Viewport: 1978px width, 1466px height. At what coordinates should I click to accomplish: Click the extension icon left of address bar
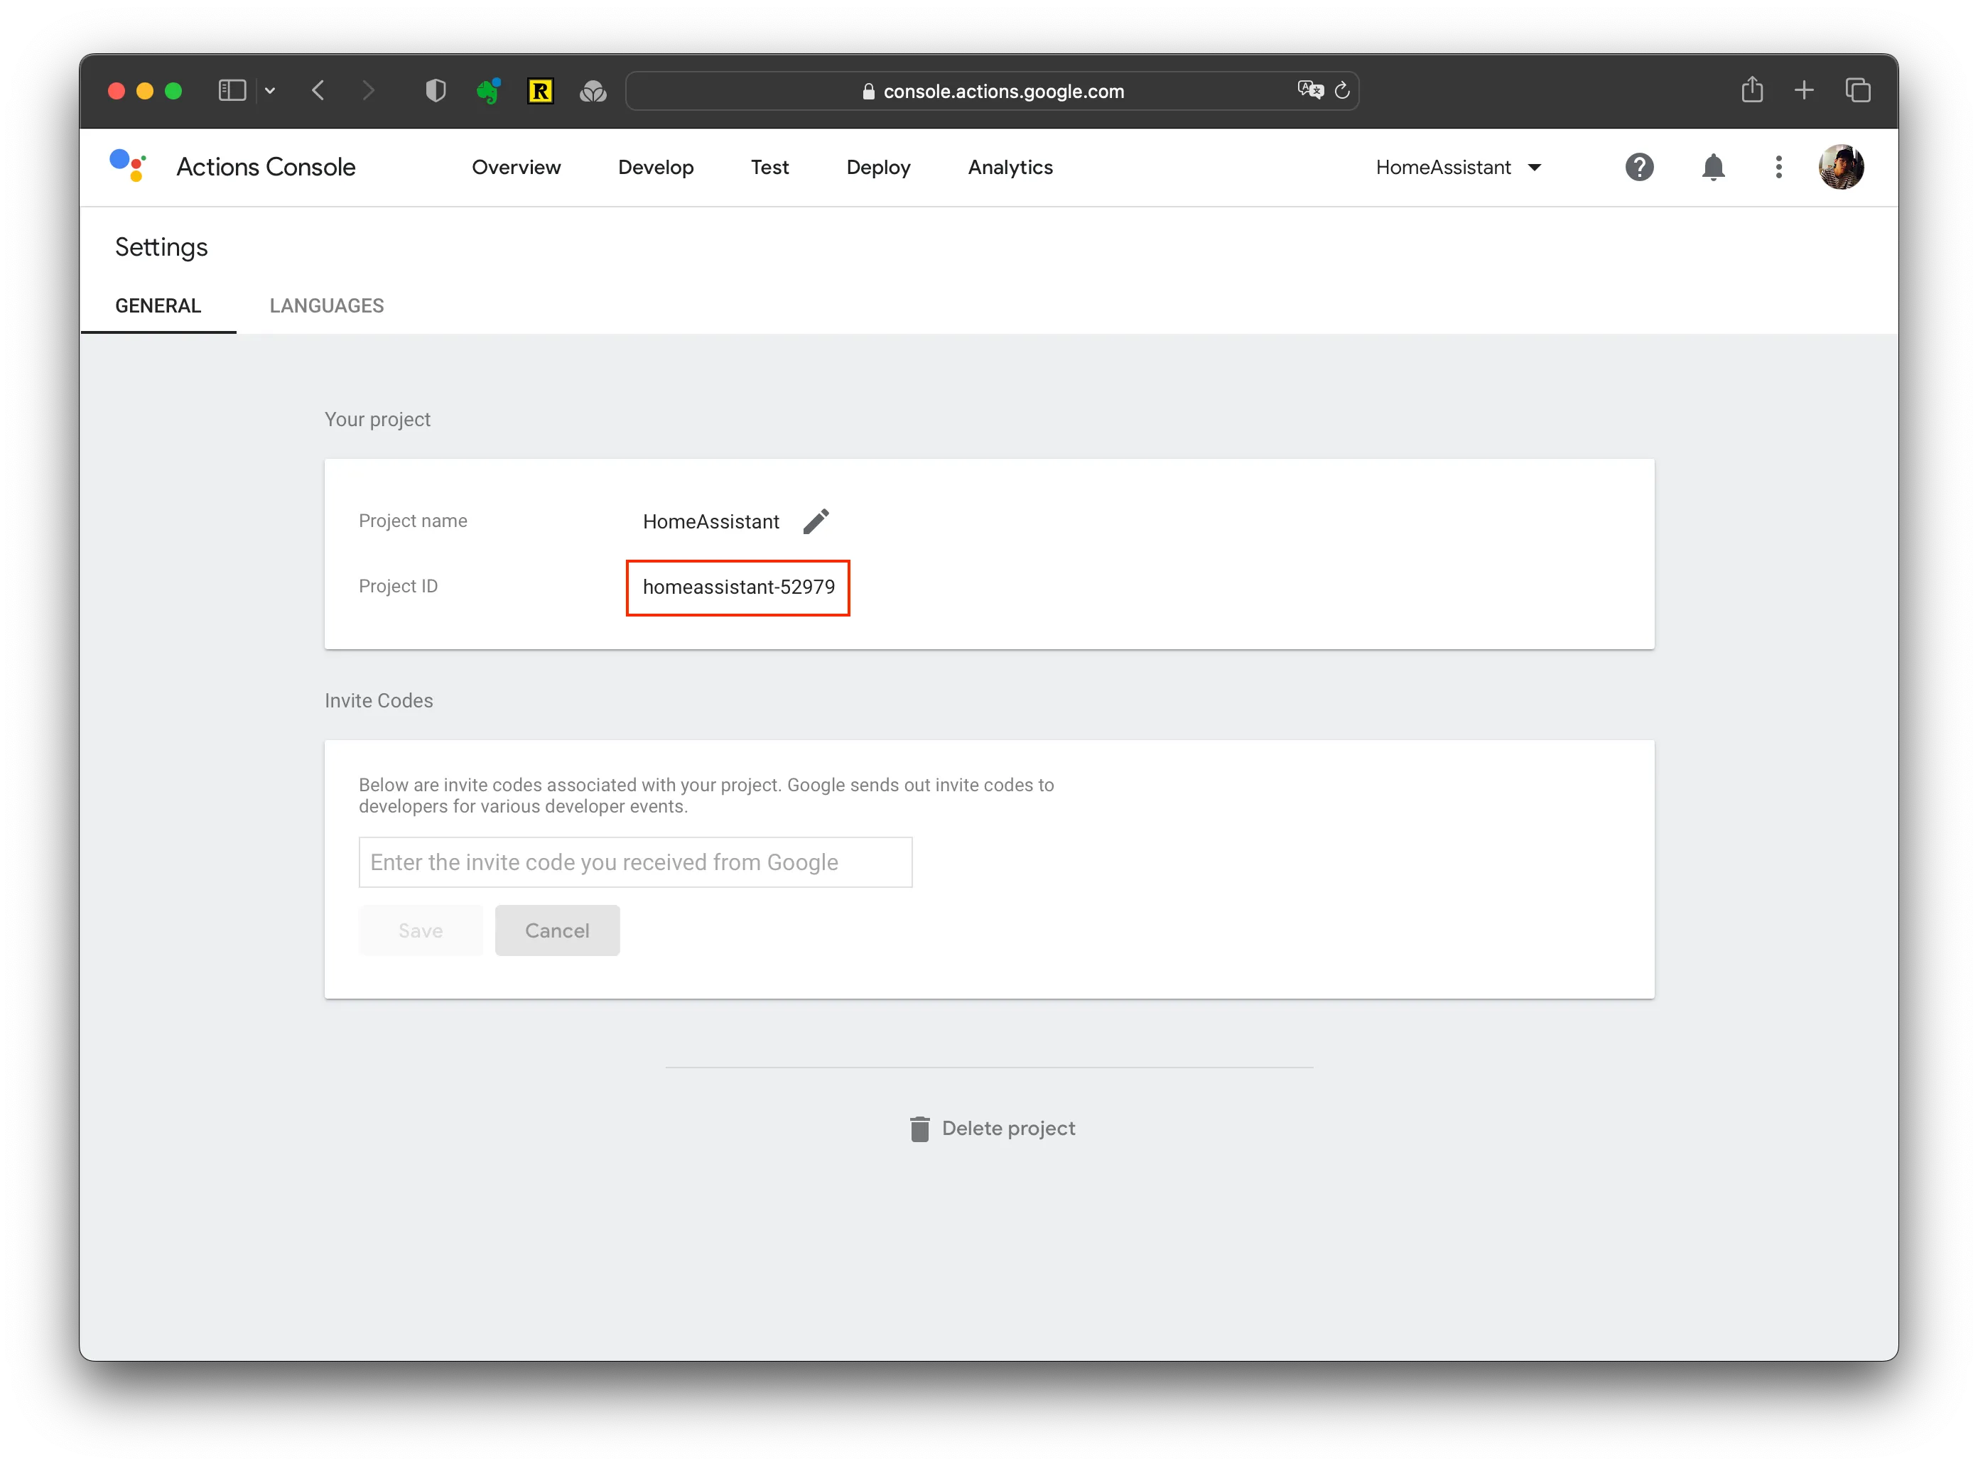click(x=592, y=90)
